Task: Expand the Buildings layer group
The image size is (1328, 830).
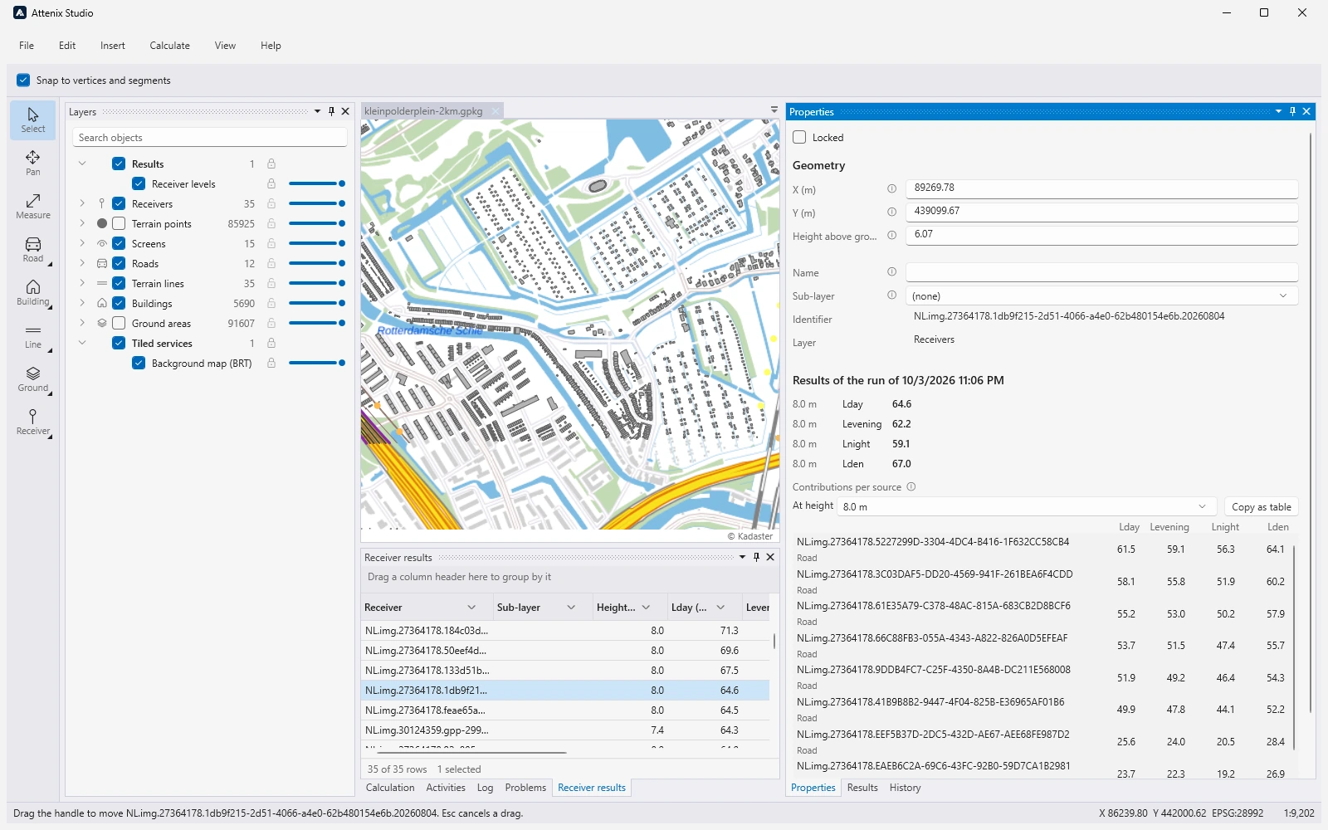Action: pos(82,303)
